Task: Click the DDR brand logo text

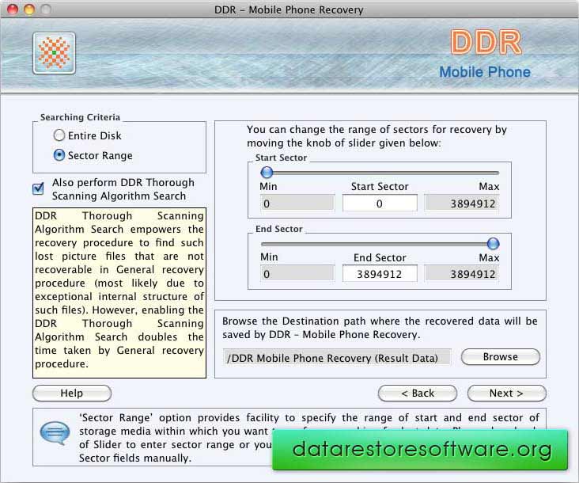Action: [x=486, y=43]
